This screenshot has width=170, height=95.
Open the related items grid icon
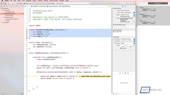25,6
